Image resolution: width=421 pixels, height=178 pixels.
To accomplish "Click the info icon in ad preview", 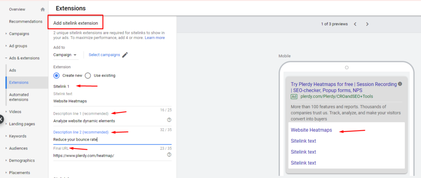I will 400,84.
